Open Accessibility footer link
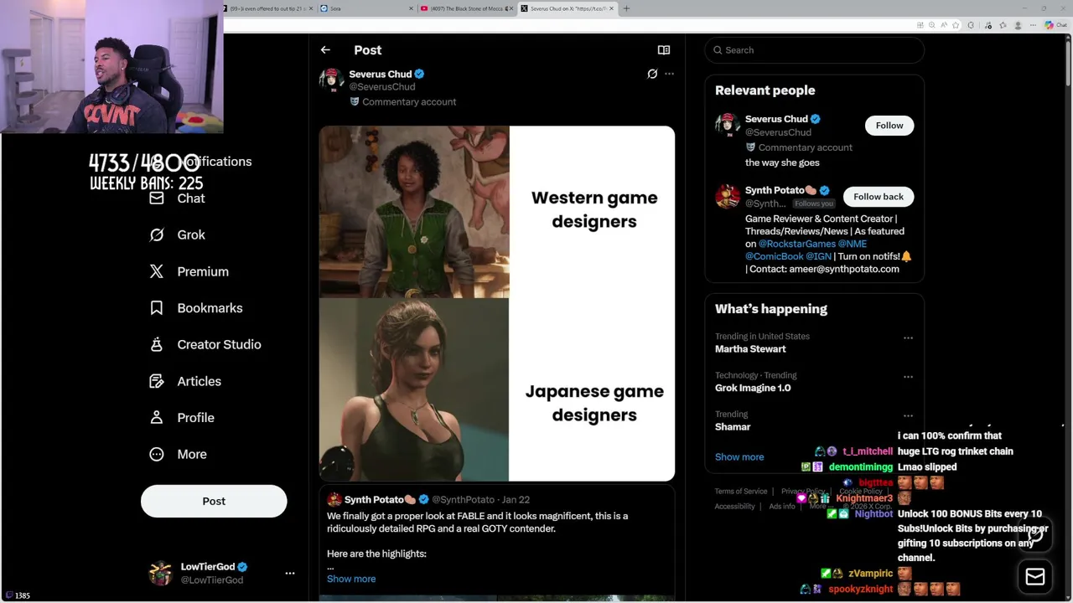Screen dimensions: 1073x603 click(735, 507)
